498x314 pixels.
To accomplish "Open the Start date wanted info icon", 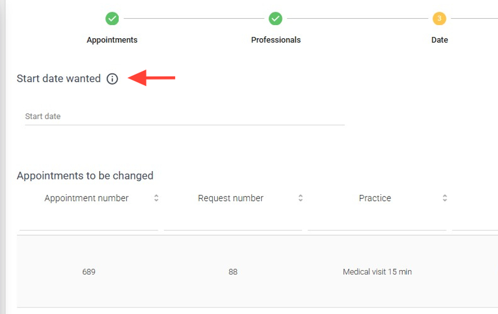I will click(113, 79).
